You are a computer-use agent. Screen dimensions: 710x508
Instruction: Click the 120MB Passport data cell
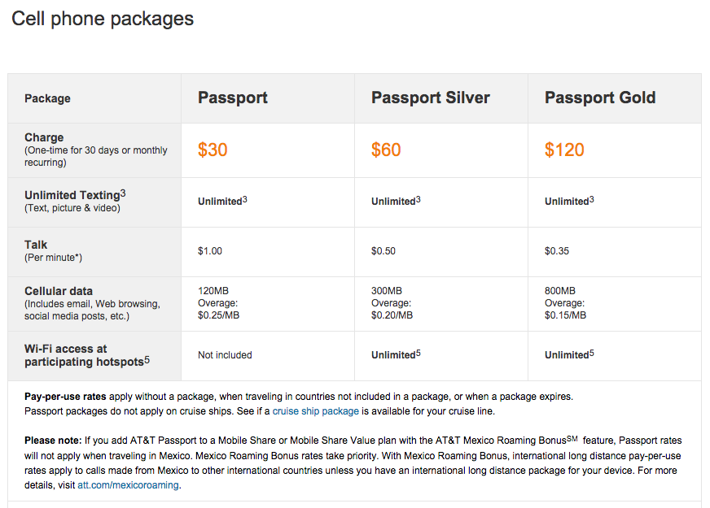pos(219,303)
